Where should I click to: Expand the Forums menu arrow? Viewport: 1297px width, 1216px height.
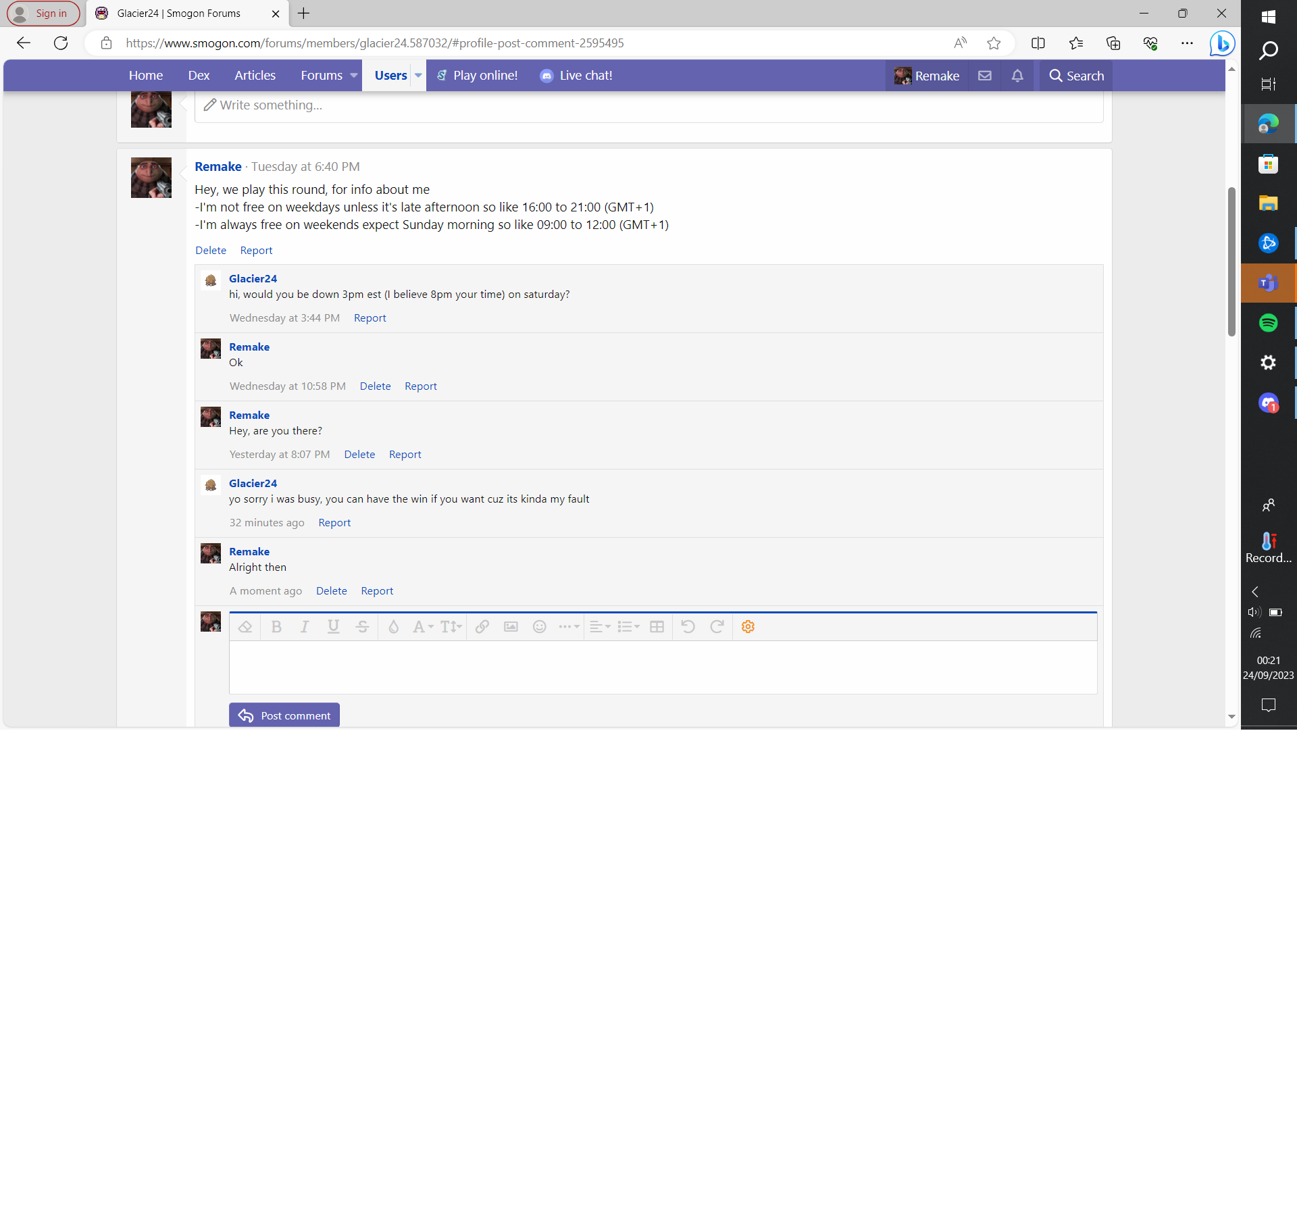click(353, 76)
